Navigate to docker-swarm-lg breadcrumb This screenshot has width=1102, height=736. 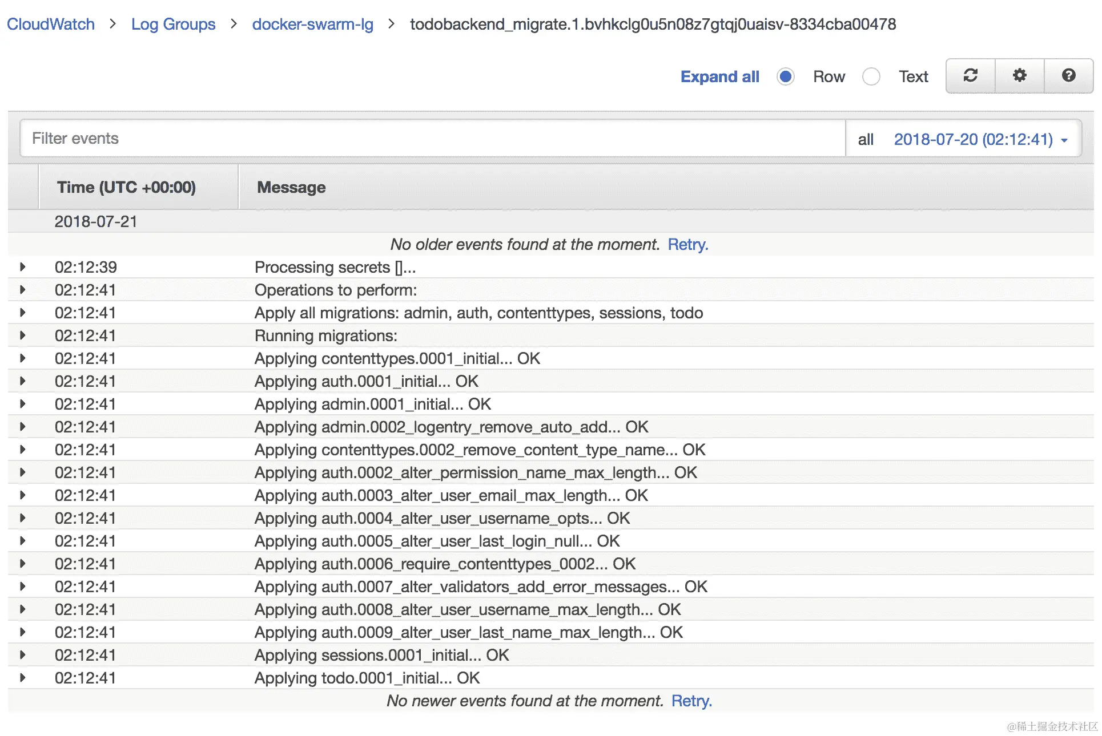point(312,24)
